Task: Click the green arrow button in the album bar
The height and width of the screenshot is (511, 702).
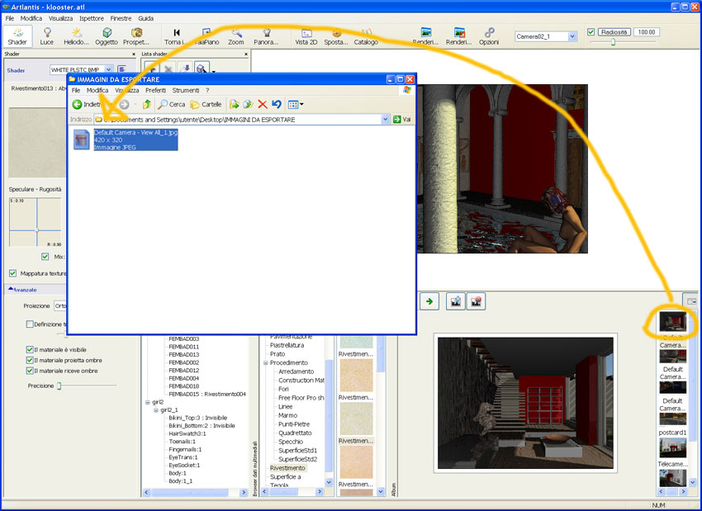Action: click(429, 302)
